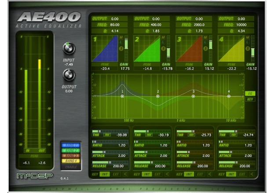Click the key listen speaker icon for band 2
Image resolution: width=275 pixels, height=193 pixels.
click(x=167, y=174)
